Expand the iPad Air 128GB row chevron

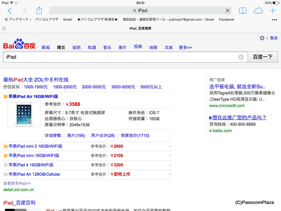click(x=170, y=174)
